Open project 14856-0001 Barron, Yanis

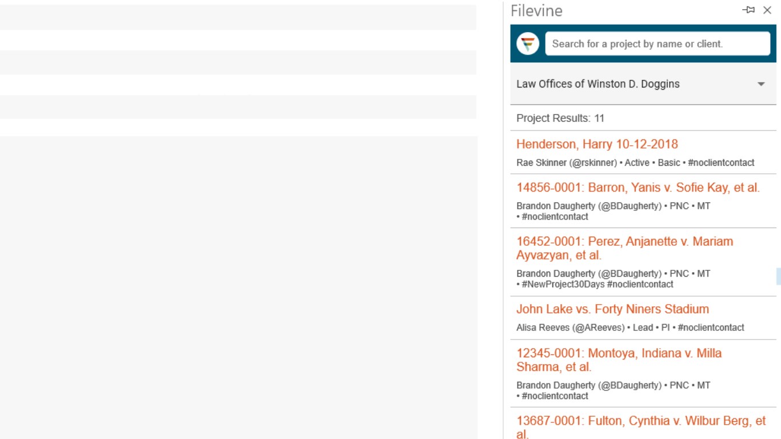click(x=638, y=187)
